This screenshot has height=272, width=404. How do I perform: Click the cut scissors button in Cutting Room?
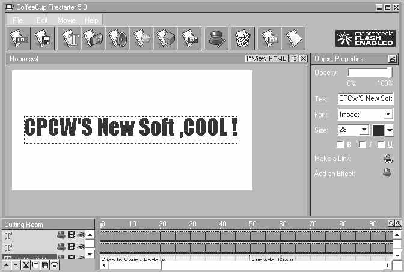point(26,265)
